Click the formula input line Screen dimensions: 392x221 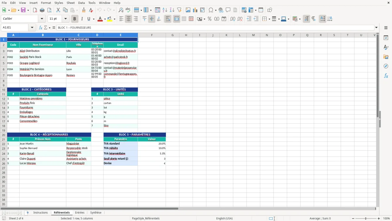(216, 28)
